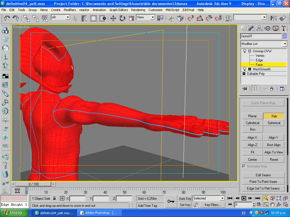This screenshot has width=290, height=217.
Task: Click the object color swatch beside fauno01
Action: click(x=285, y=36)
